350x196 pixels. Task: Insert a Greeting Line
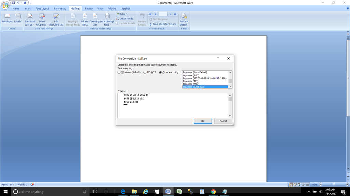(95, 19)
